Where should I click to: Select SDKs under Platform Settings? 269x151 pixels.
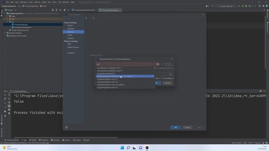pyautogui.click(x=69, y=44)
